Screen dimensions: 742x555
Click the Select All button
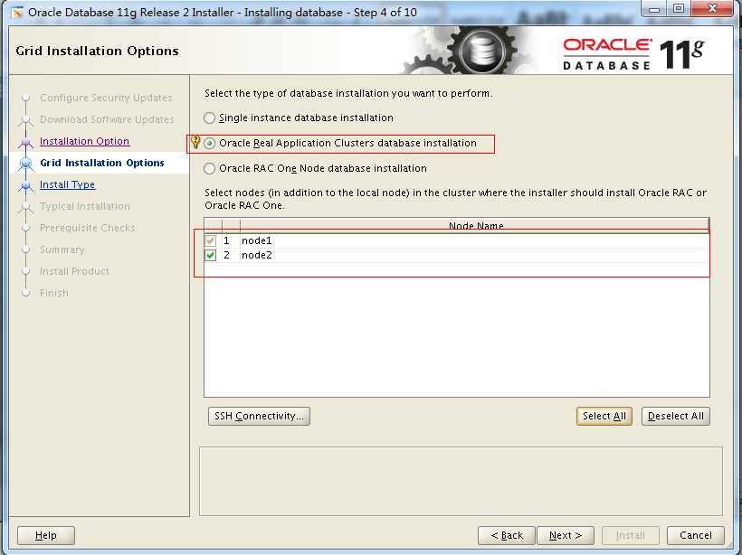(x=604, y=416)
